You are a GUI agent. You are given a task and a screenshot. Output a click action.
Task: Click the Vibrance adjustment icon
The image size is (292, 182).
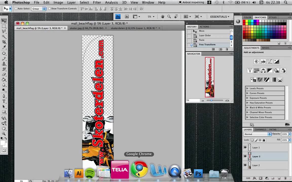pos(250,71)
